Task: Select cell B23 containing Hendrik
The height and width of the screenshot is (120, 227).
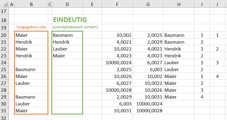Action: pyautogui.click(x=31, y=56)
